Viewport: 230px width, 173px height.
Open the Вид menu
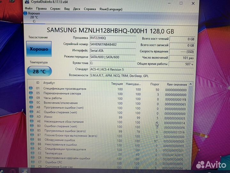(x=67, y=9)
